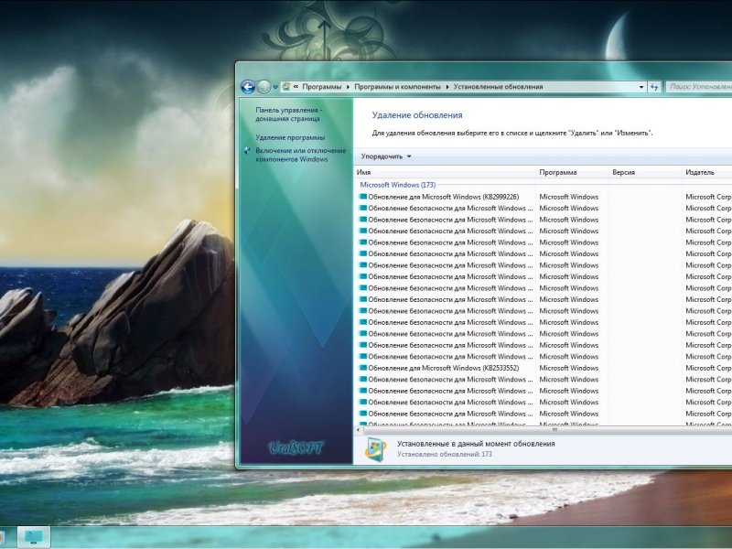Click Microsoft Windows cell in KB2999226 row
Screen dimensions: 732x549
[568, 197]
